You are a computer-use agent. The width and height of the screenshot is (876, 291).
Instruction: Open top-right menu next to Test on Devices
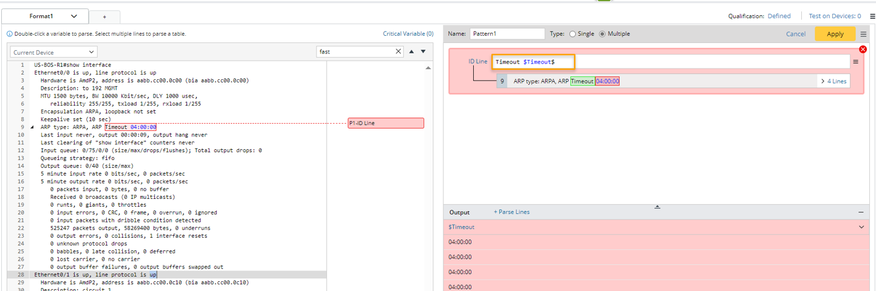pyautogui.click(x=872, y=16)
